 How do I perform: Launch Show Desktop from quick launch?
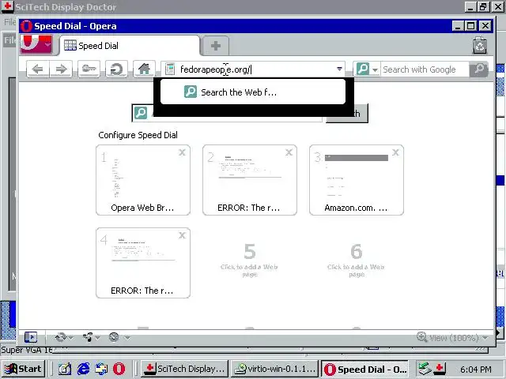tap(65, 369)
